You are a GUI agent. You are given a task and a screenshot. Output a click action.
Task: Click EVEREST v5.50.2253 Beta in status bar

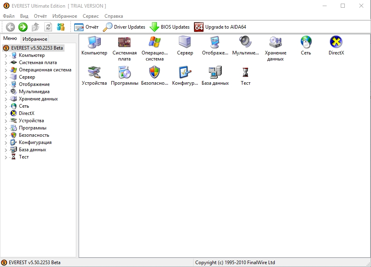(x=35, y=263)
